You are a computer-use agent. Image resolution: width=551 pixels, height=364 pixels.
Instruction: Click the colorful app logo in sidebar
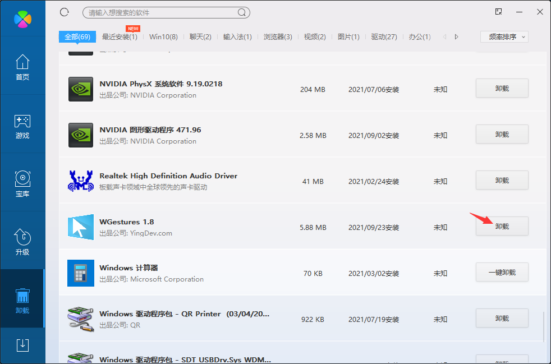point(22,19)
